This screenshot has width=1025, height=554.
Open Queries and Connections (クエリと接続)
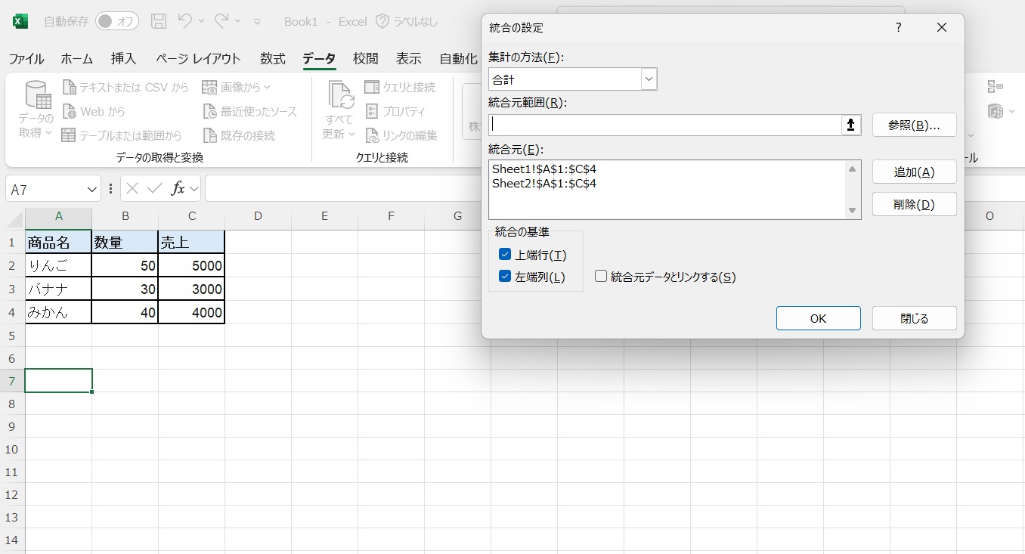coord(400,88)
